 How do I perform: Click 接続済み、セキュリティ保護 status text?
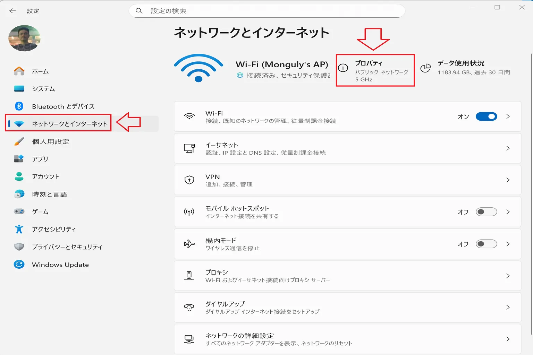point(288,75)
